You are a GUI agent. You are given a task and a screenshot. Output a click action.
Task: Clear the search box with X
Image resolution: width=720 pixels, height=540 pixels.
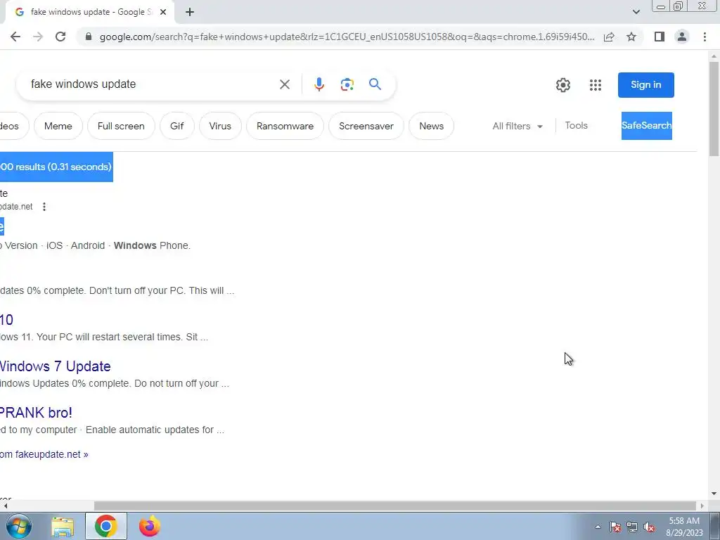coord(285,84)
